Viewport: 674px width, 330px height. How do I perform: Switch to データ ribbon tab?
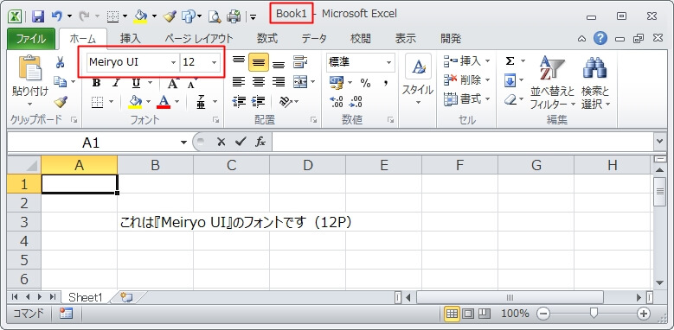pos(314,39)
